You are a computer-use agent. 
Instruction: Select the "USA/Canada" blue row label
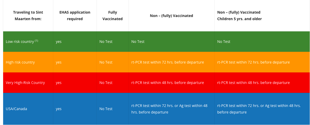click(x=16, y=109)
